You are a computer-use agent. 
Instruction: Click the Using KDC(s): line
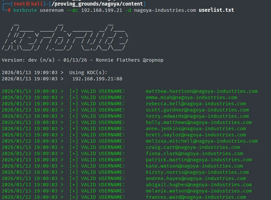coord(88,72)
